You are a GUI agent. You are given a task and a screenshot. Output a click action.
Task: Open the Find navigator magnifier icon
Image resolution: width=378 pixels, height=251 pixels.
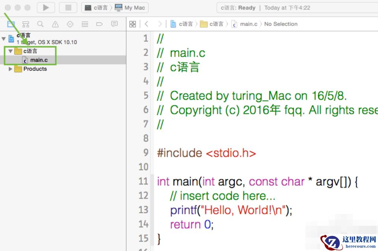click(40, 24)
